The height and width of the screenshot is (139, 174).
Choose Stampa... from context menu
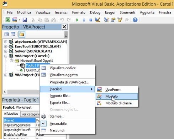[68, 116]
